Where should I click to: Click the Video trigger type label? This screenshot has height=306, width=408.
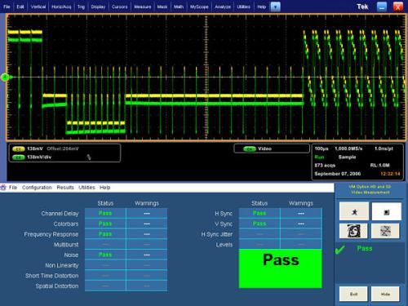pos(264,149)
